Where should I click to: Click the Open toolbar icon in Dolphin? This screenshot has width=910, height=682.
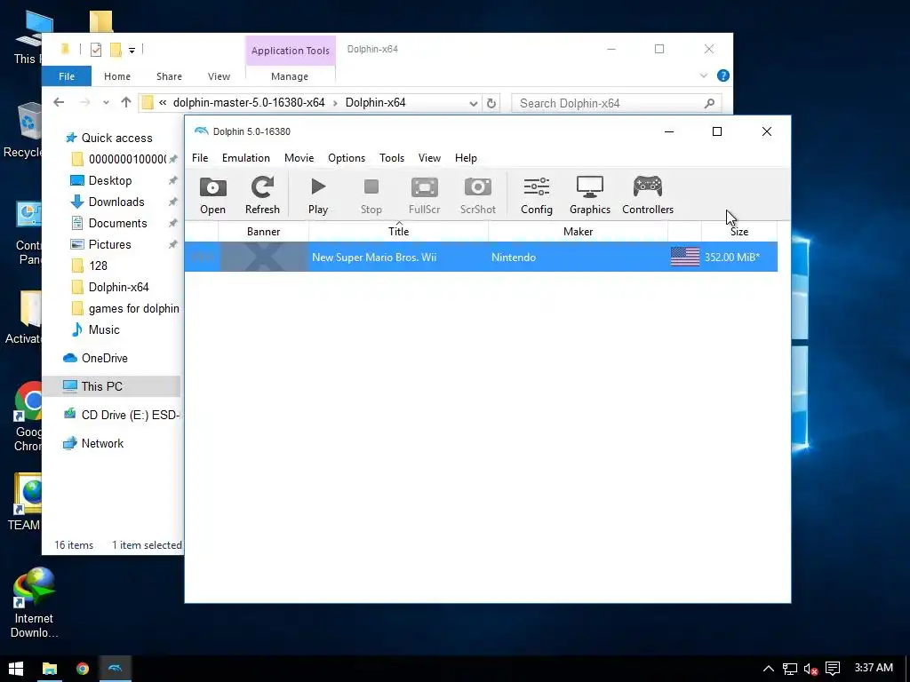[212, 195]
